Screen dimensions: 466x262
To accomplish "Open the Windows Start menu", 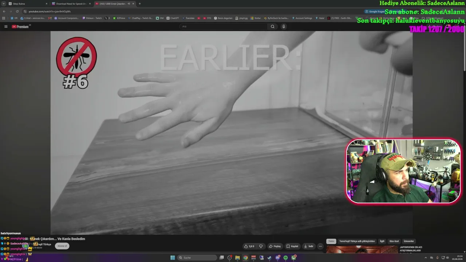I will [173, 258].
